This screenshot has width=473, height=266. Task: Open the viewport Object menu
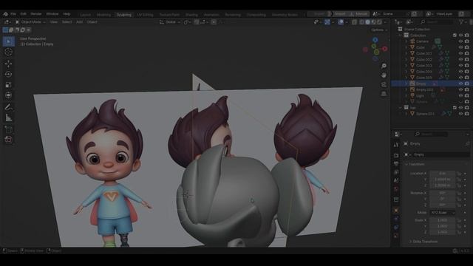(92, 22)
